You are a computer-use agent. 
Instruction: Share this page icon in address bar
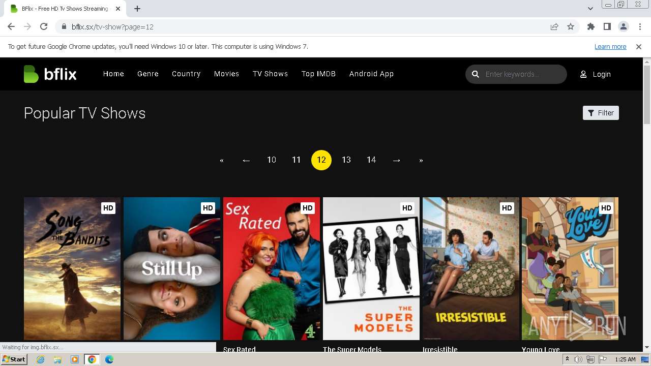[554, 27]
